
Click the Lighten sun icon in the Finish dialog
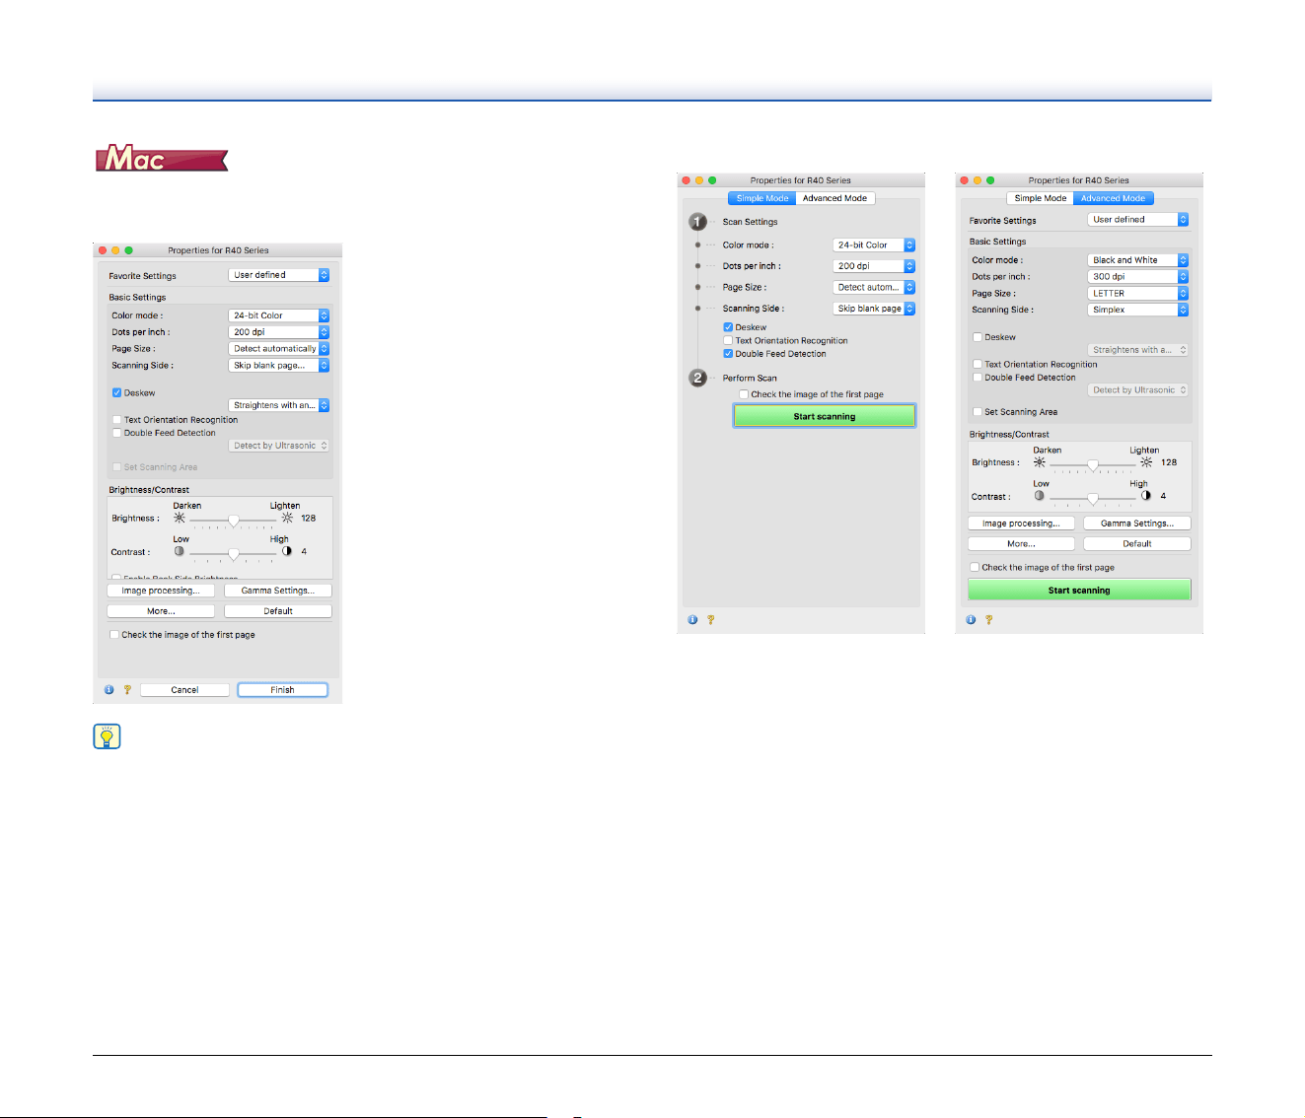pos(287,518)
